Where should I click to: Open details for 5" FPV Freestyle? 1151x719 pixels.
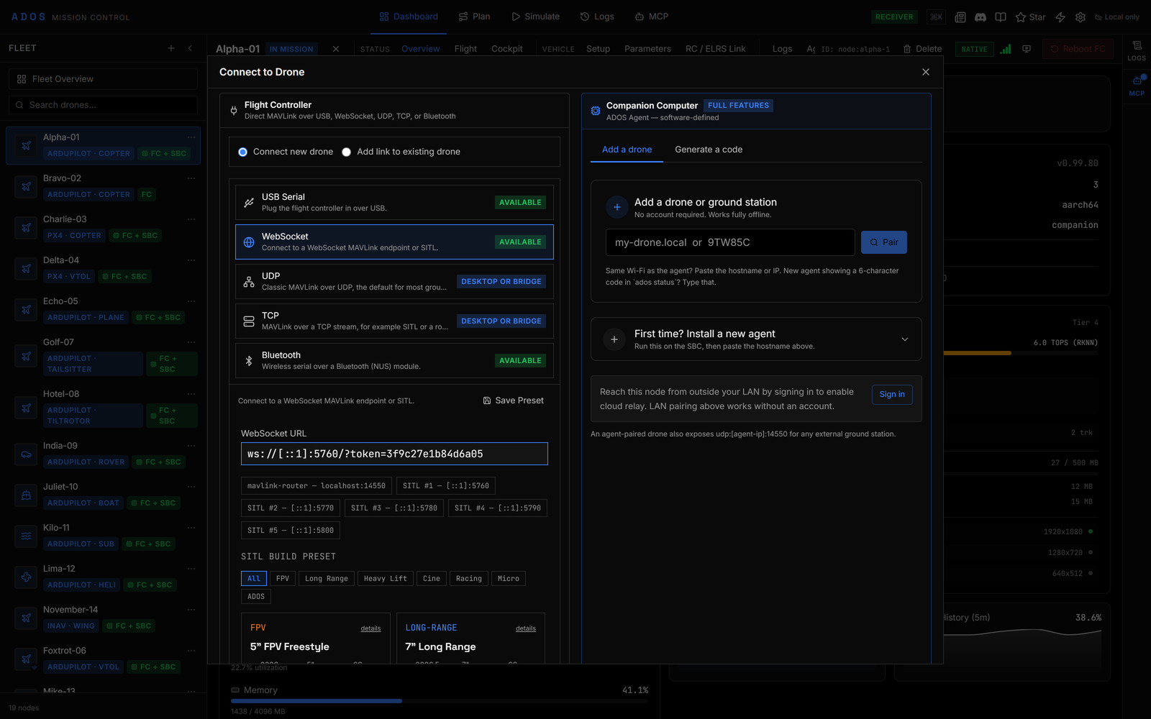(370, 628)
